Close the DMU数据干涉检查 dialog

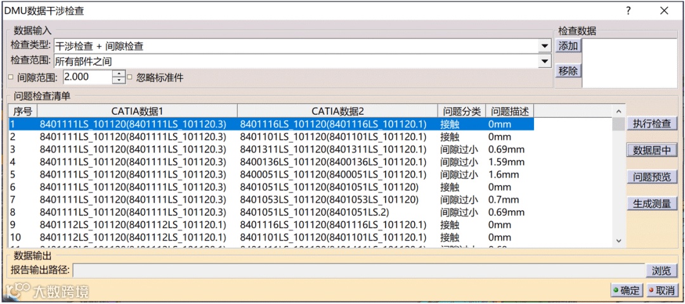[664, 11]
